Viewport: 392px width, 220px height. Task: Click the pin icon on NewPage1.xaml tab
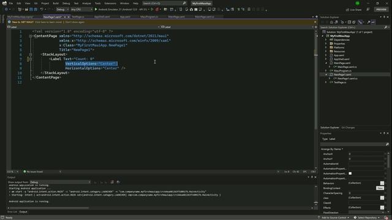pyautogui.click(x=64, y=17)
